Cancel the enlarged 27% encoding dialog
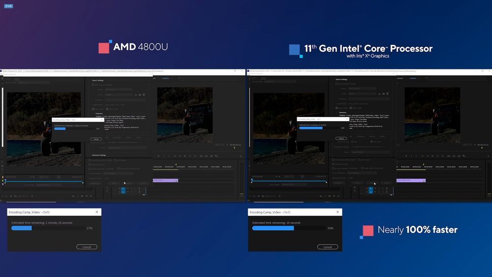Screen dimensions: 492x277 tap(87, 247)
